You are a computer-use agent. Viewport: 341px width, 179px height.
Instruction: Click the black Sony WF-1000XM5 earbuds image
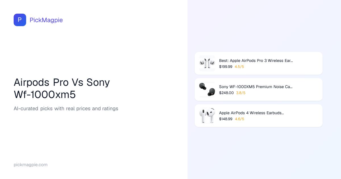point(207,89)
